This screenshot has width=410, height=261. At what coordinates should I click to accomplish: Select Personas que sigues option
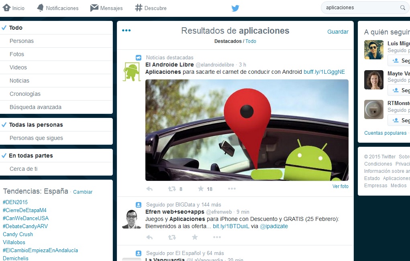(x=56, y=138)
